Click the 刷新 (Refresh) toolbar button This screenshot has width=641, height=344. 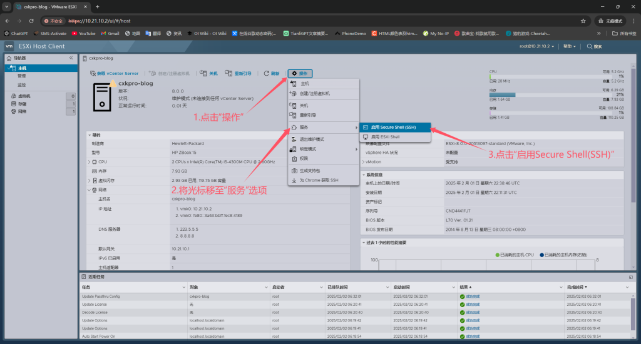coord(272,74)
